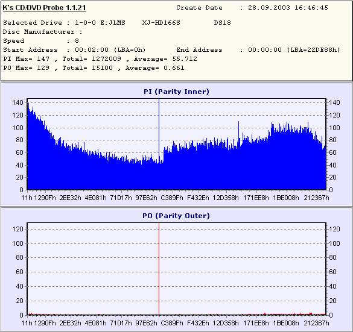Click the Start Address 00:02:00 value
353x332 pixels.
point(92,50)
